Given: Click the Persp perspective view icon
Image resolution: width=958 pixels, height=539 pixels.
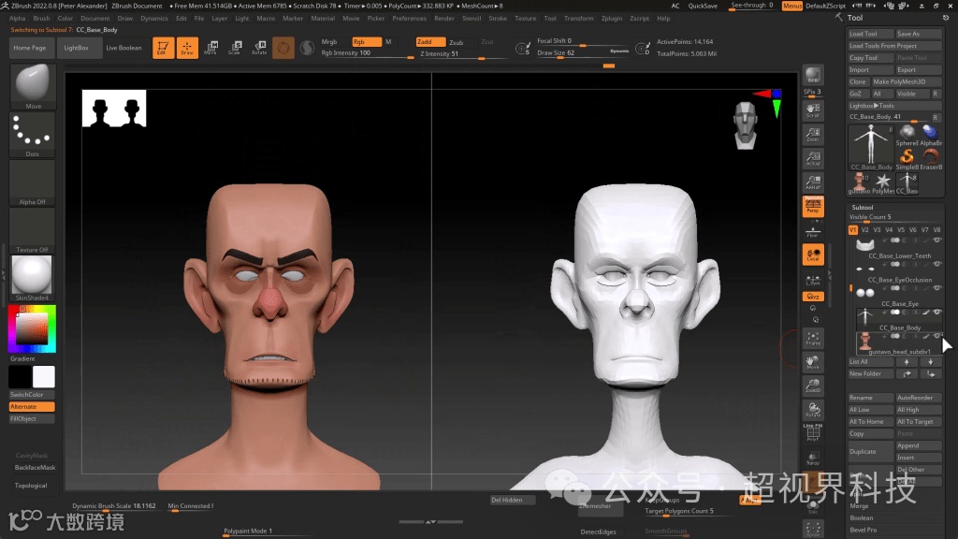Looking at the screenshot, I should tap(813, 207).
